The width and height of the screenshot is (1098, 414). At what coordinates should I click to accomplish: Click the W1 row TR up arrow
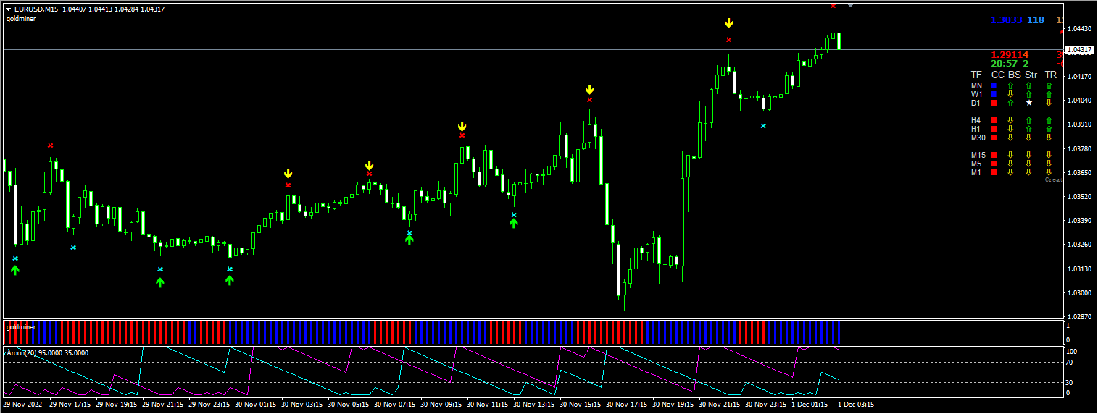pos(1049,94)
